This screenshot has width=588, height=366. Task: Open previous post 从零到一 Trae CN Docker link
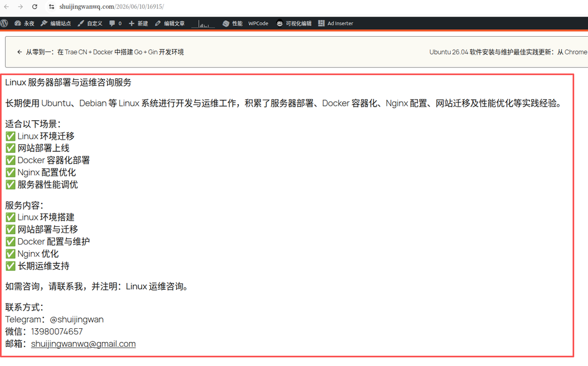100,52
